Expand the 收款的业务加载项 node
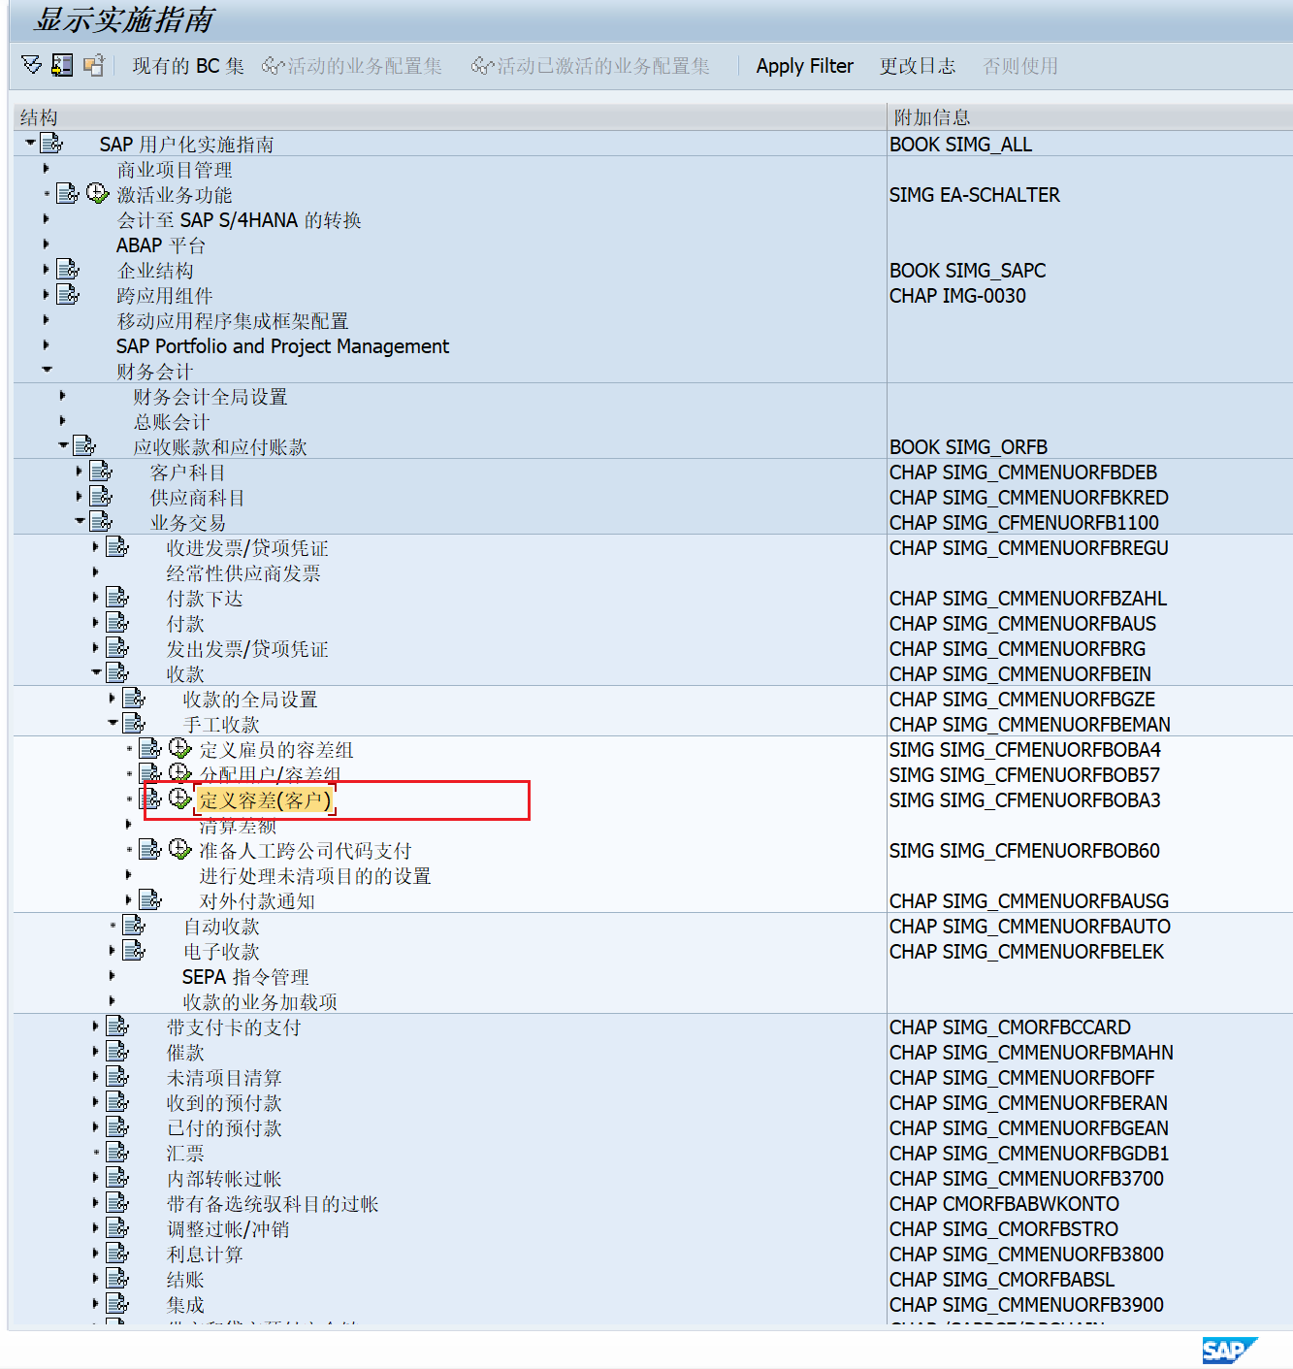1293x1369 pixels. 112,1001
